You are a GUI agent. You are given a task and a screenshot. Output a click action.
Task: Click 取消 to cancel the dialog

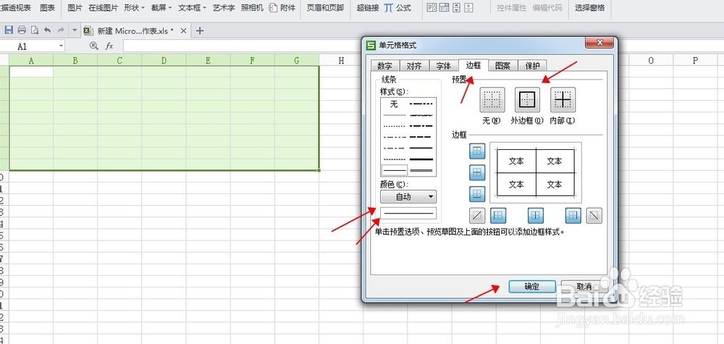(584, 286)
